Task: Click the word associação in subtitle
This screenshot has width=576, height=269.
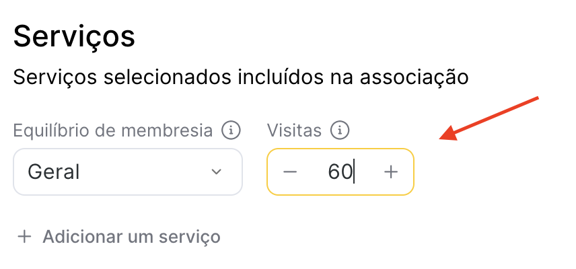Action: point(414,78)
